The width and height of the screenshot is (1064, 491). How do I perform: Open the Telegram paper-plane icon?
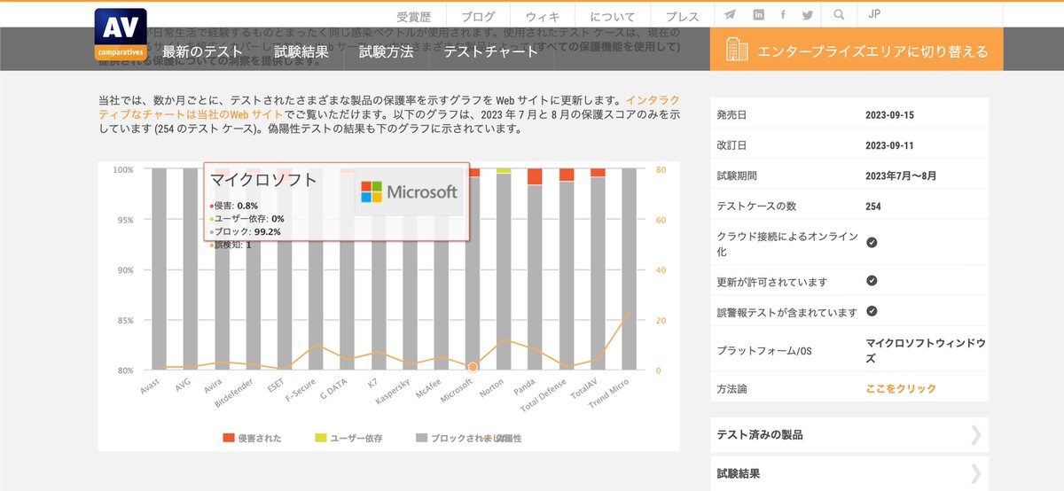point(730,15)
